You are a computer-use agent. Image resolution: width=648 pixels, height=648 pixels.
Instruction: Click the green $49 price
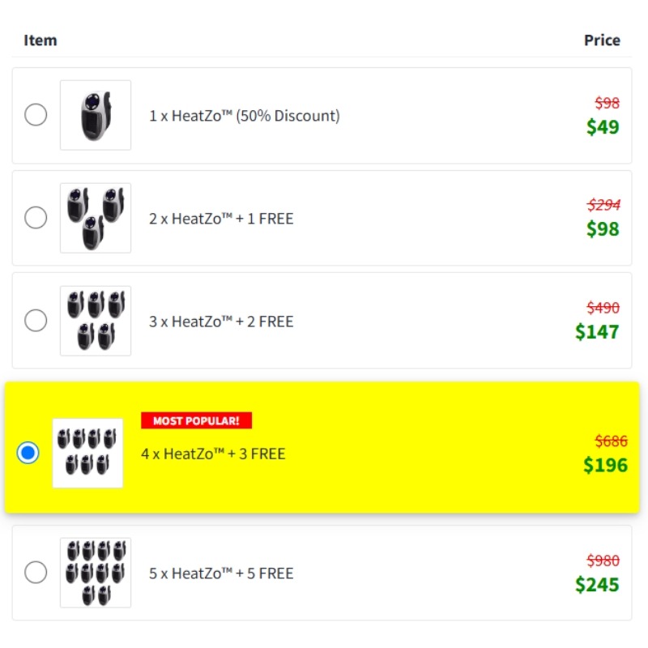pyautogui.click(x=603, y=127)
